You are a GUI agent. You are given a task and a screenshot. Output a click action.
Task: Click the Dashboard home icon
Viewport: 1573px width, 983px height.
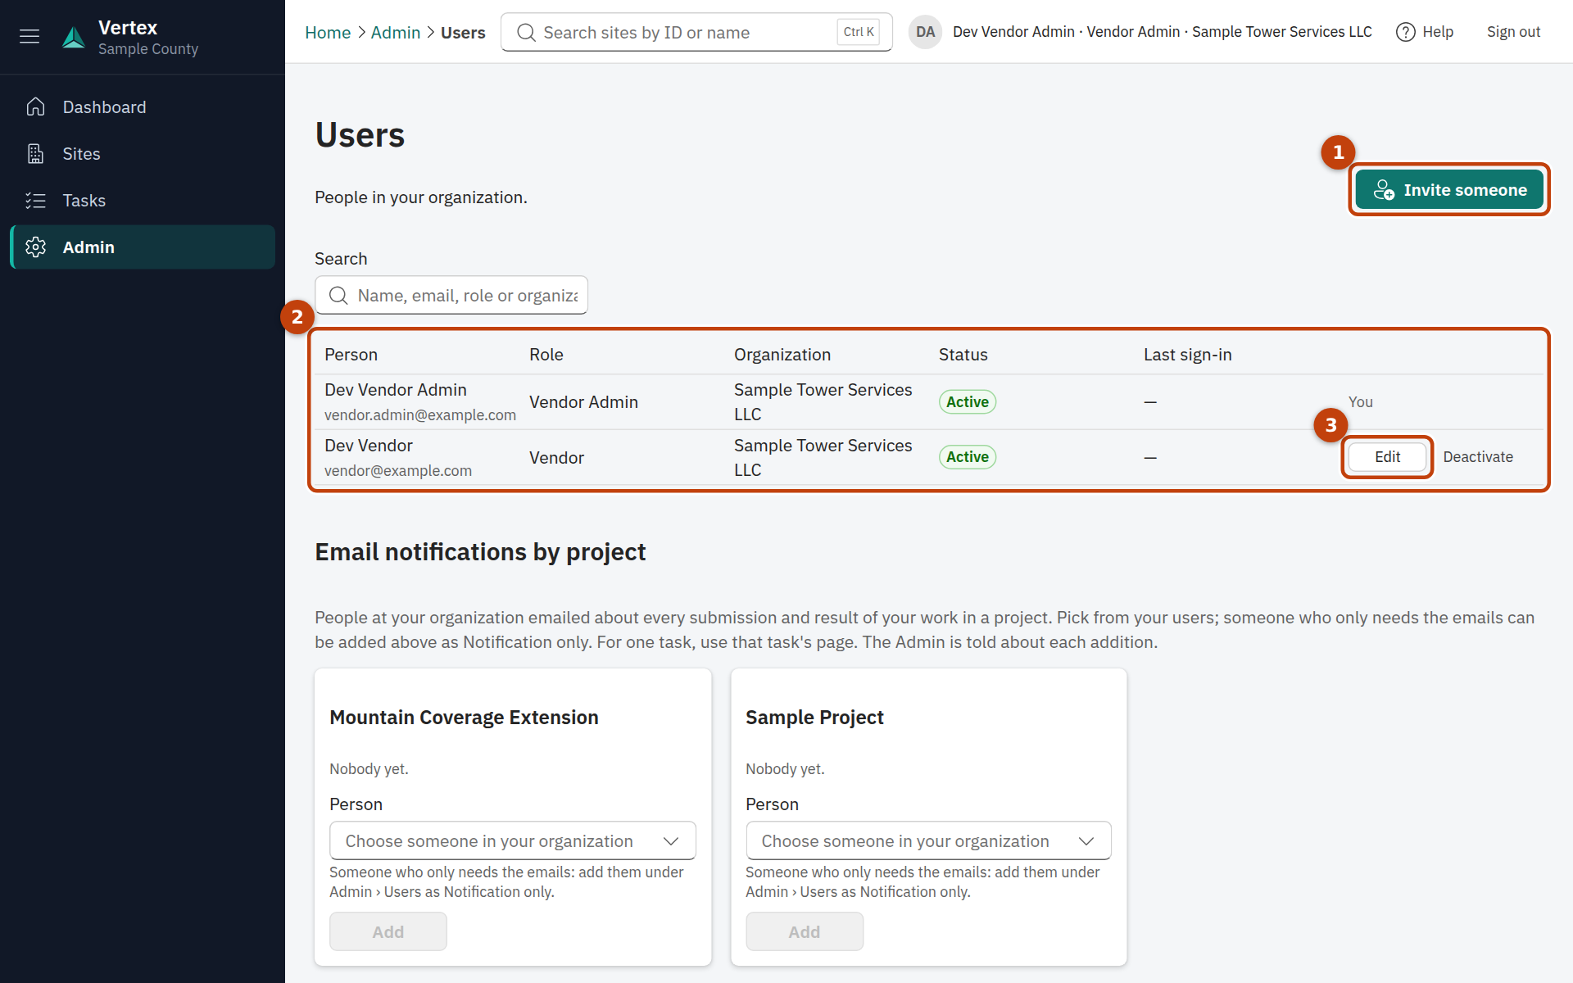pyautogui.click(x=35, y=107)
